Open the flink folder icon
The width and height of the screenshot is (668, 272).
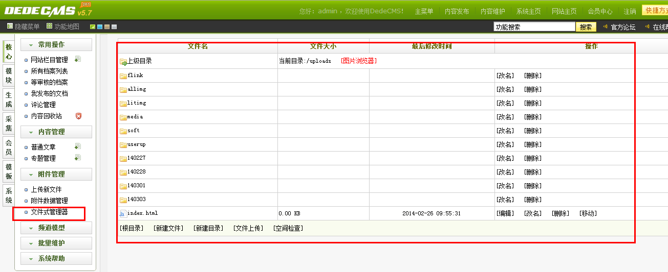[x=123, y=76]
